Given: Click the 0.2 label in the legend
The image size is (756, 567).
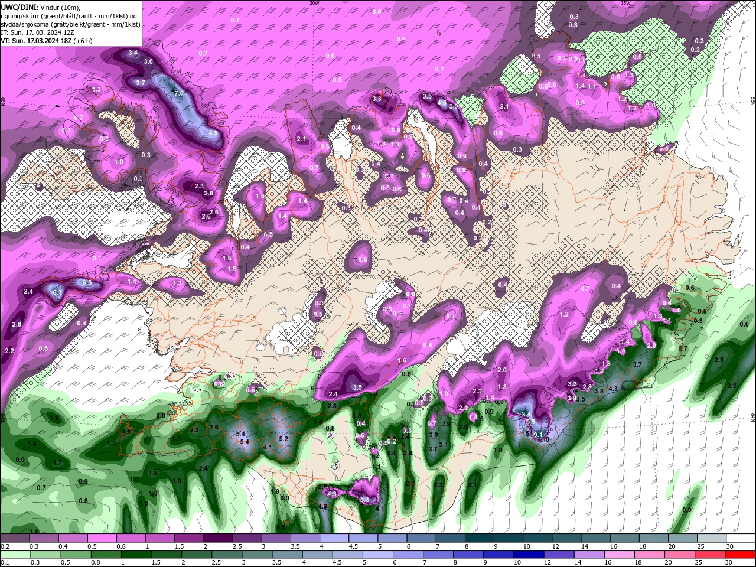Looking at the screenshot, I should pos(5,546).
